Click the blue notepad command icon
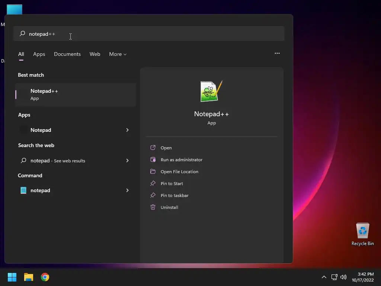Screen dimensions: 381x286 (x=23, y=190)
